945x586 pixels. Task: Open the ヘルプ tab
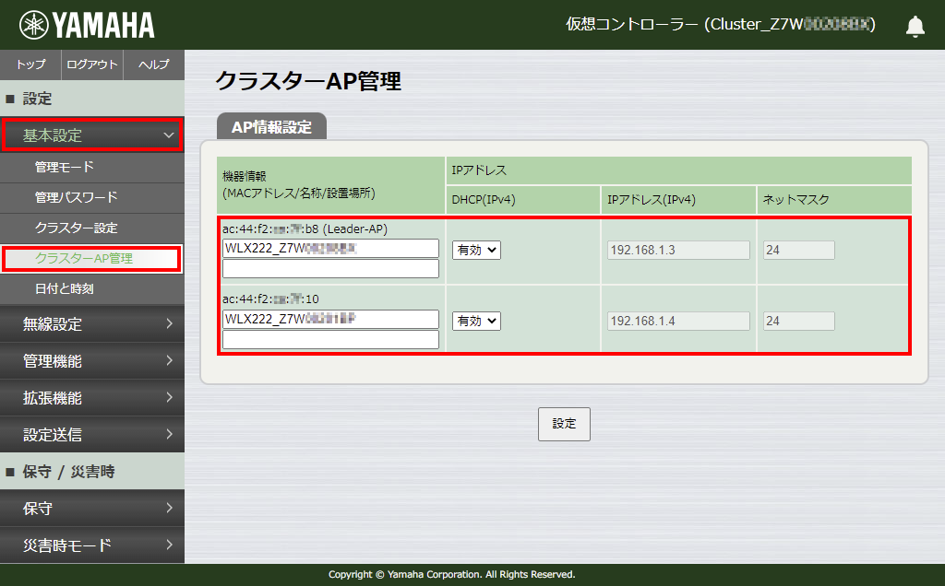click(153, 64)
